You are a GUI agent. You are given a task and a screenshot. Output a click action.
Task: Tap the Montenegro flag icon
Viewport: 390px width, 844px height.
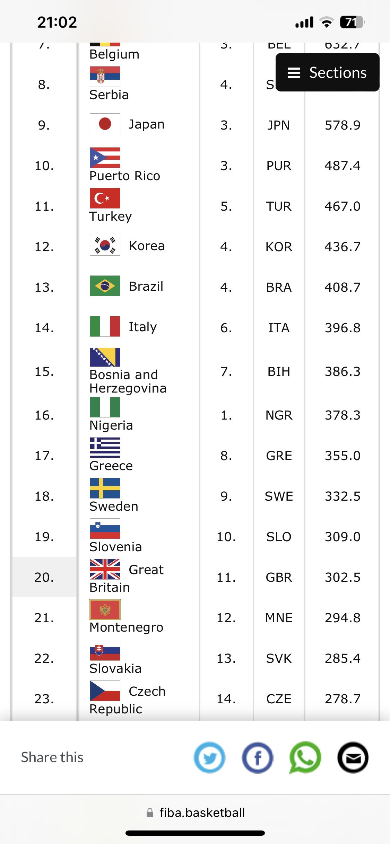105,610
